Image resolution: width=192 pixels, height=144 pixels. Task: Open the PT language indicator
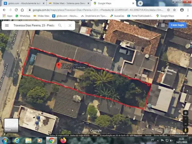[153, 140]
